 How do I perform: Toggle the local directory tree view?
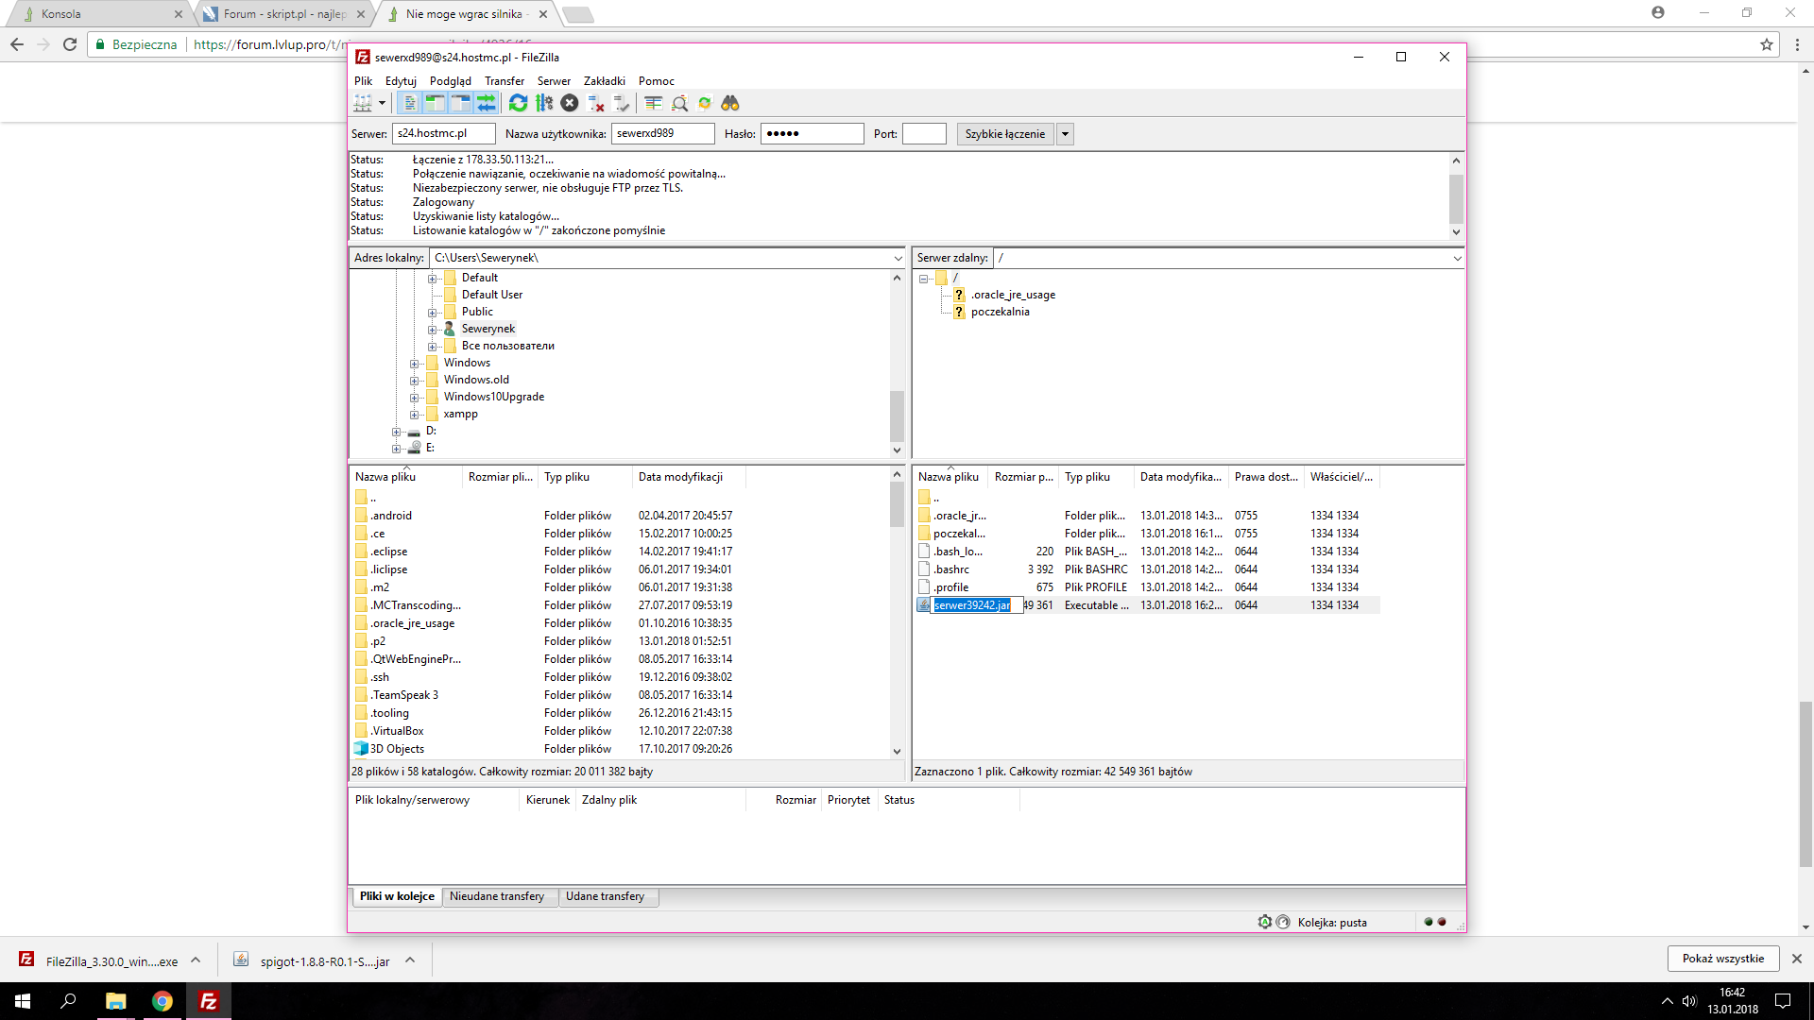[x=435, y=103]
